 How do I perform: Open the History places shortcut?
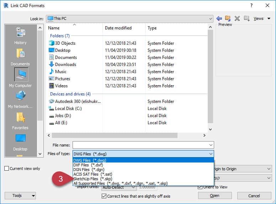tap(20, 35)
